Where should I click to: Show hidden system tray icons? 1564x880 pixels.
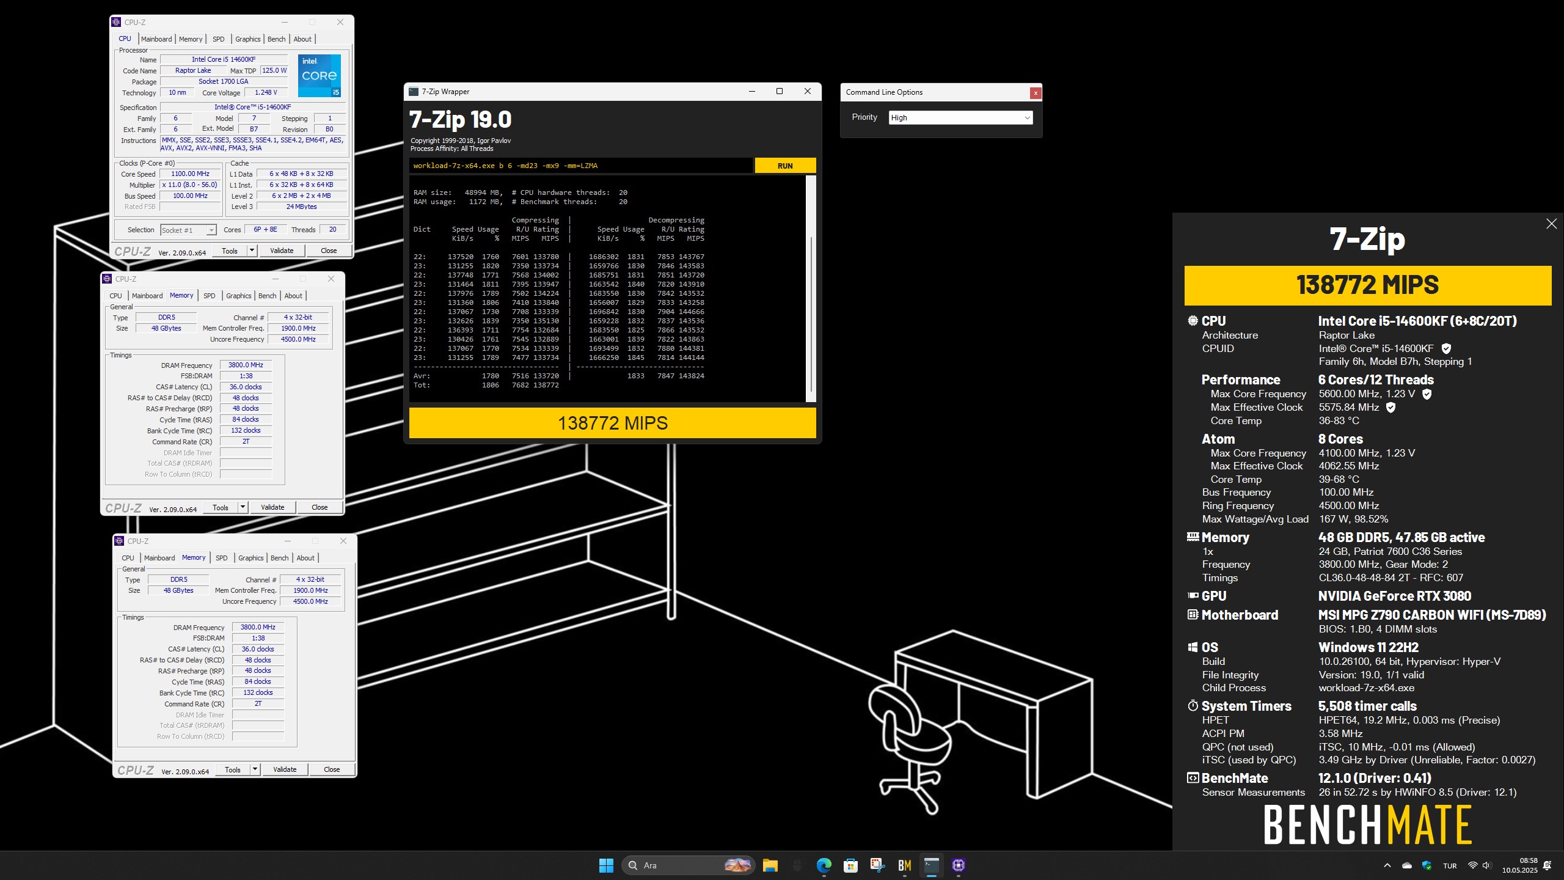point(1387,865)
